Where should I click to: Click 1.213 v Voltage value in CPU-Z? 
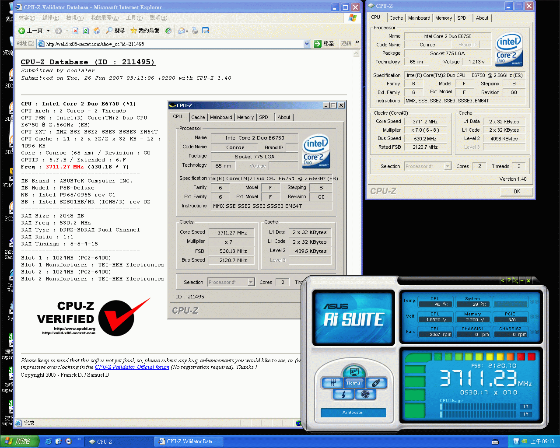point(476,62)
